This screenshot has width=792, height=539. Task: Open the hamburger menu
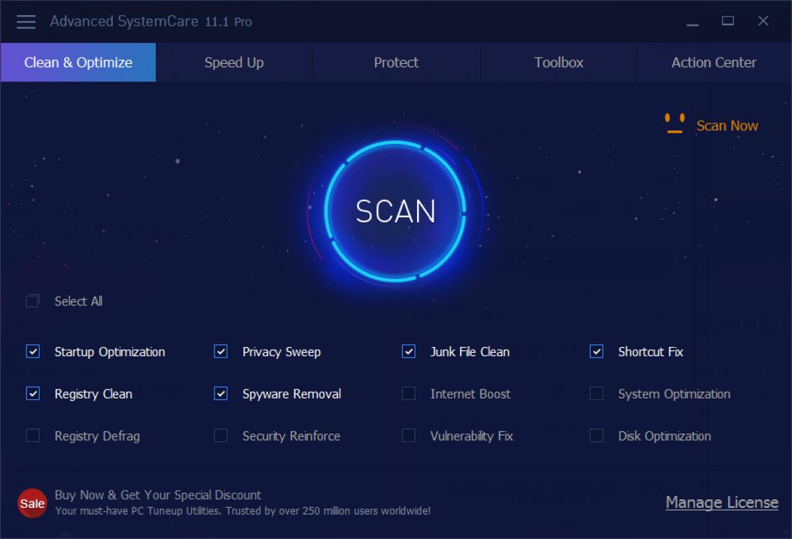pos(26,21)
